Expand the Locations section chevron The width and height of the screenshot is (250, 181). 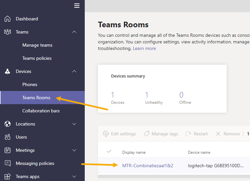74,124
